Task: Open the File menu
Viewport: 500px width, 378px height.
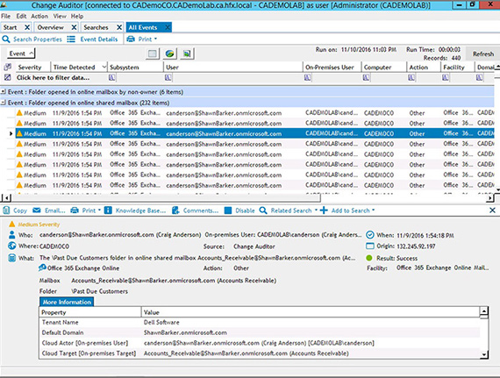Action: click(x=6, y=16)
